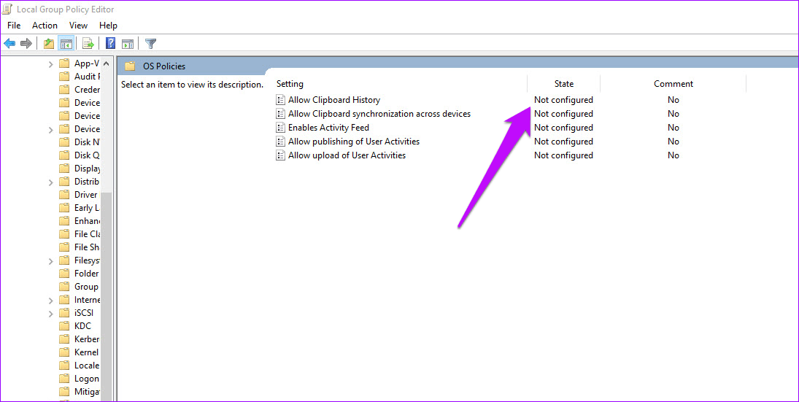
Task: Expand the Filesystem folder in tree
Action: [50, 261]
